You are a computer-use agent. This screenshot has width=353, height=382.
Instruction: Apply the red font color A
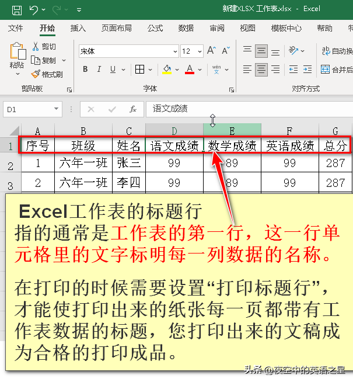[190, 70]
